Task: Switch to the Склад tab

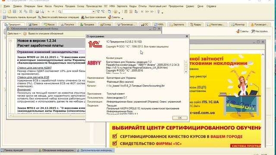Action: coord(105,25)
